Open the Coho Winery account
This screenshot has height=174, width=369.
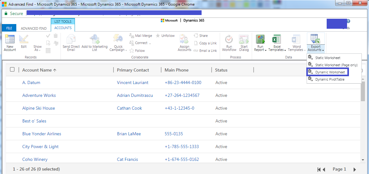tap(35, 159)
